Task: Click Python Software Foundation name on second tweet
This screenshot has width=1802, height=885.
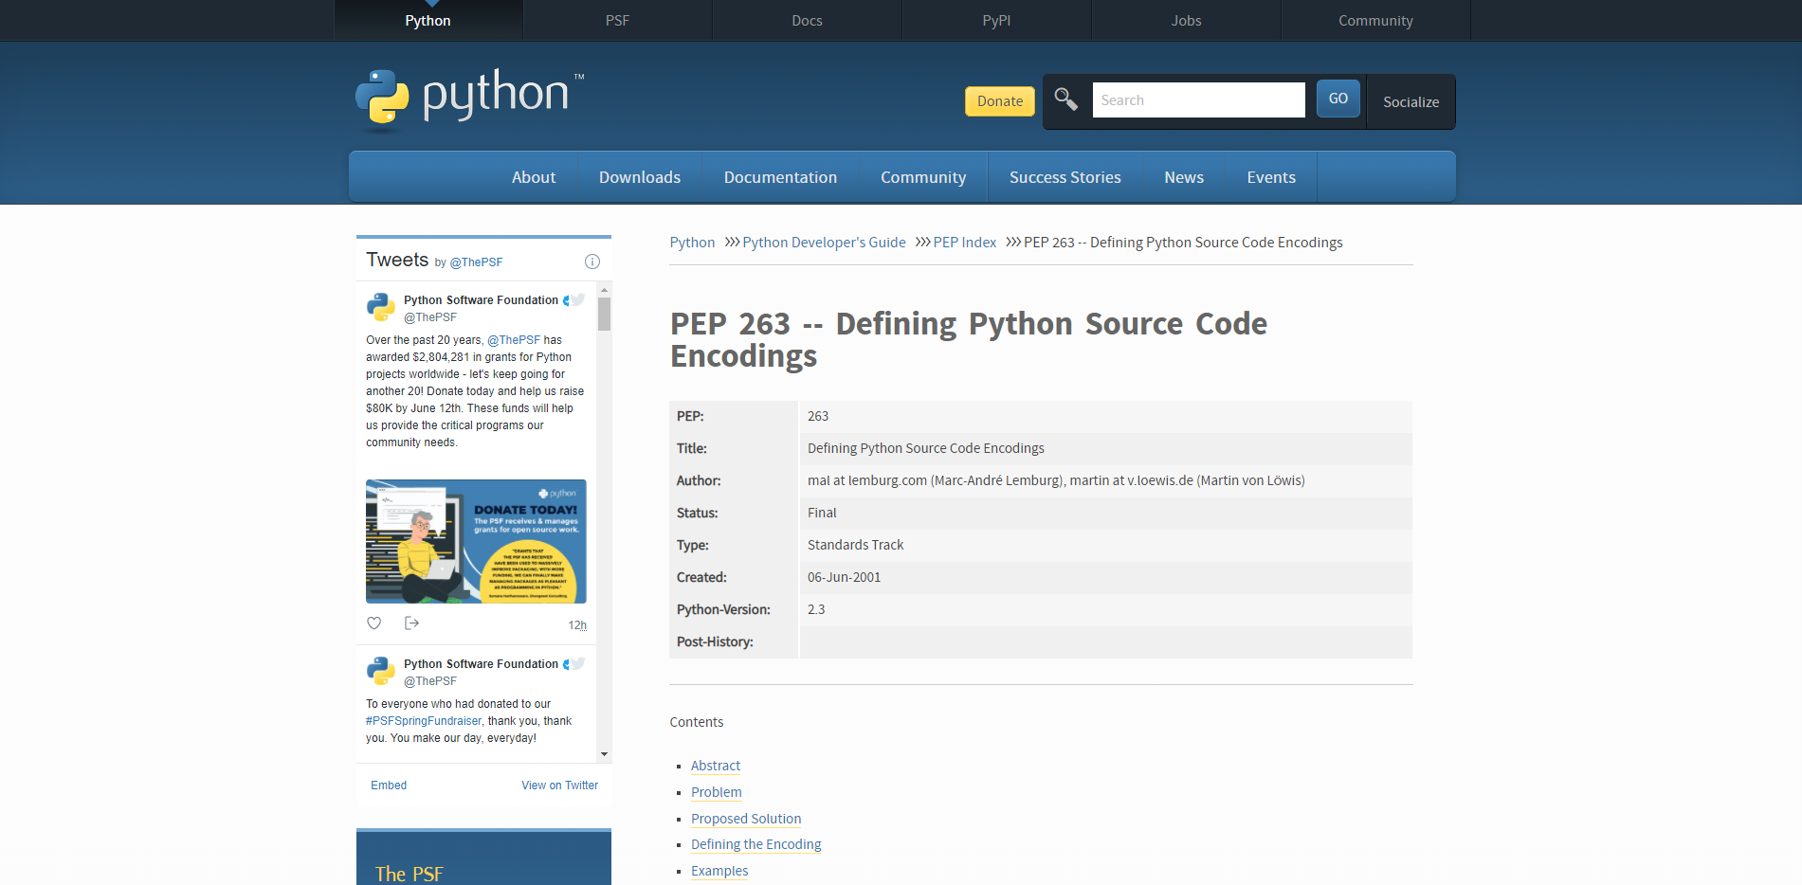Action: (481, 664)
